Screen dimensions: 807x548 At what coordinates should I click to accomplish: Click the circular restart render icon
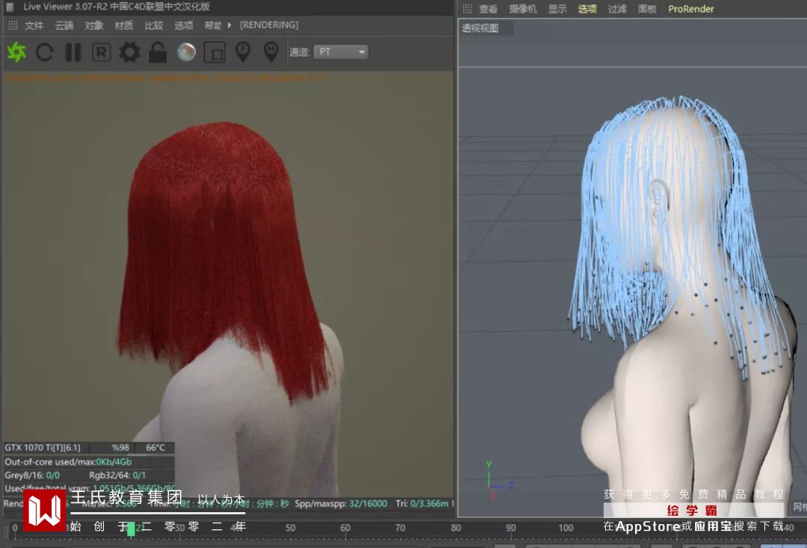pos(45,52)
